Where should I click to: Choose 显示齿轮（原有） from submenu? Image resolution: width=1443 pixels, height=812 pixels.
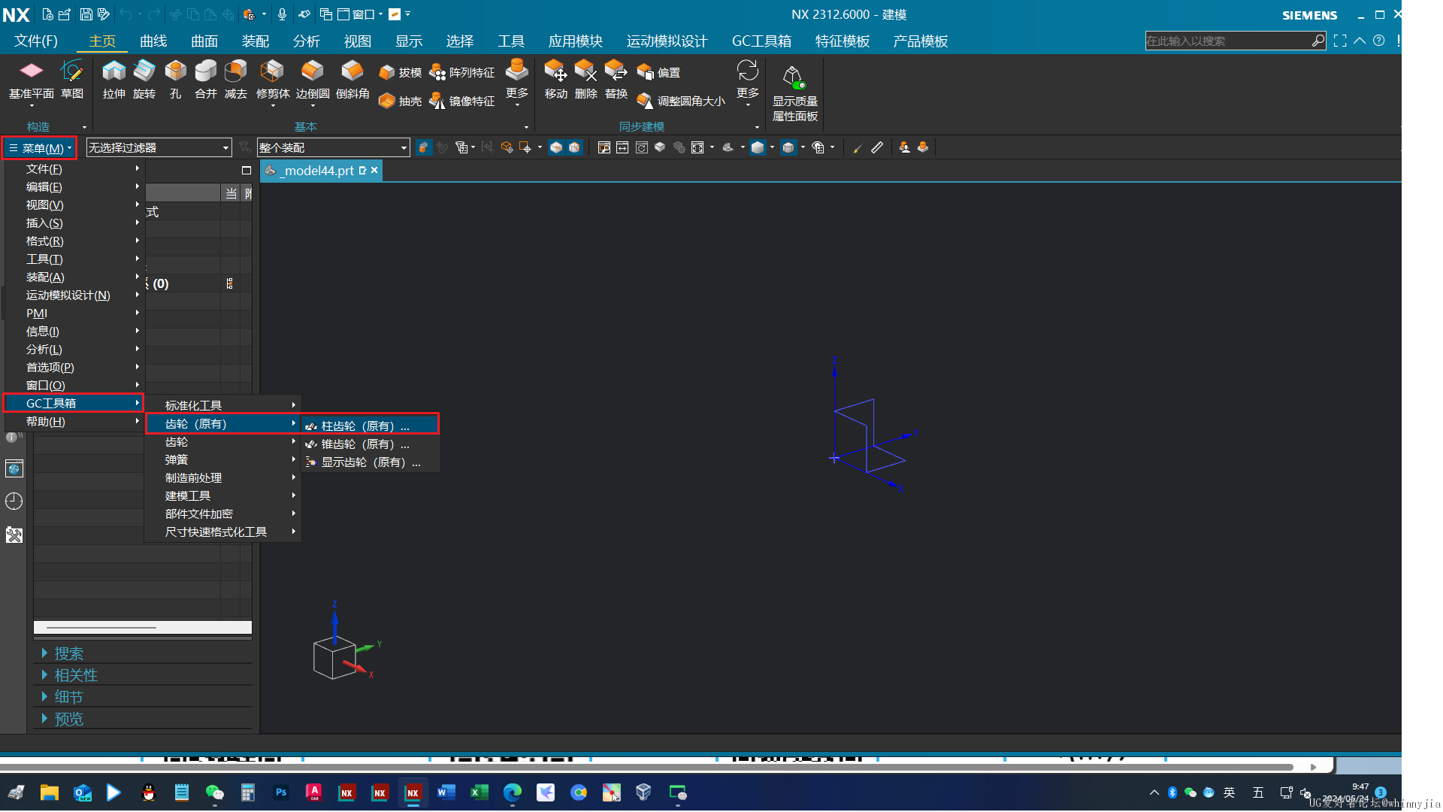point(370,462)
